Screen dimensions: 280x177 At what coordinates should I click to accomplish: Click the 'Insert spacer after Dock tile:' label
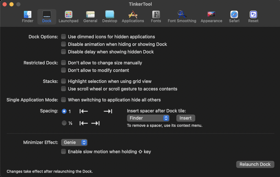(156, 111)
